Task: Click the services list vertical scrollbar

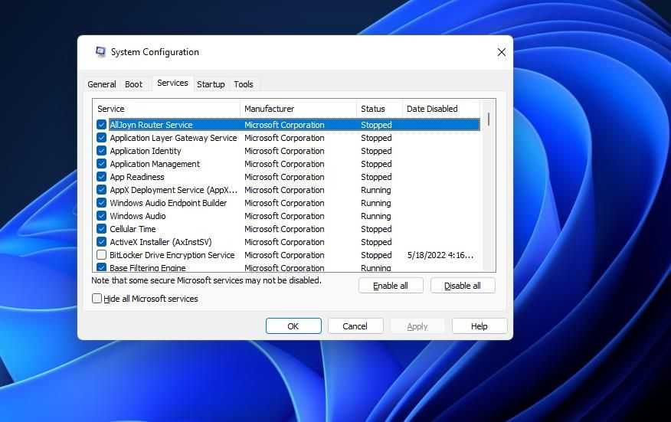Action: (488, 185)
